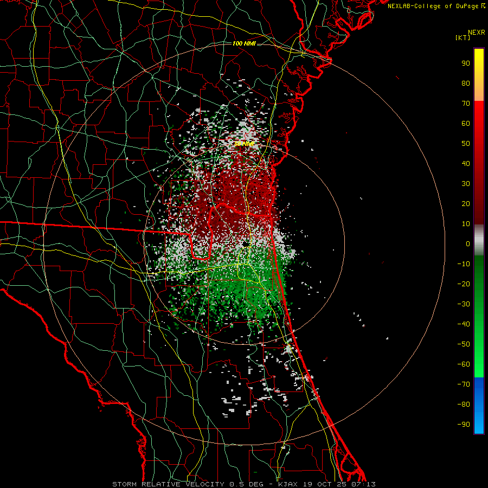
Task: Click the 0 value on velocity scale
Action: (x=468, y=244)
